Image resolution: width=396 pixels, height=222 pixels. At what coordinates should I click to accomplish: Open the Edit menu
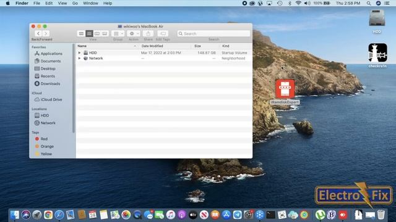pyautogui.click(x=49, y=3)
